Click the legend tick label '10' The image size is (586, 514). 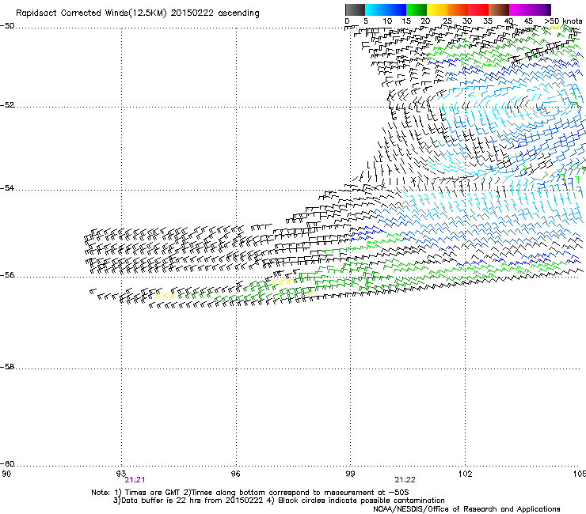click(387, 21)
